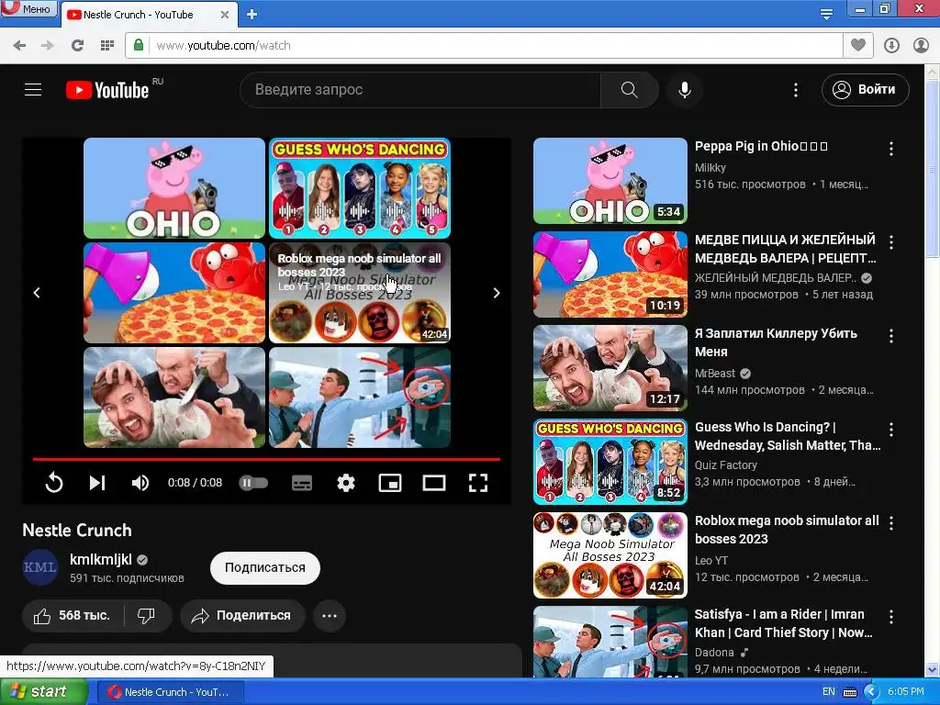The width and height of the screenshot is (940, 705).
Task: Toggle subtitles captions button
Action: [x=301, y=483]
